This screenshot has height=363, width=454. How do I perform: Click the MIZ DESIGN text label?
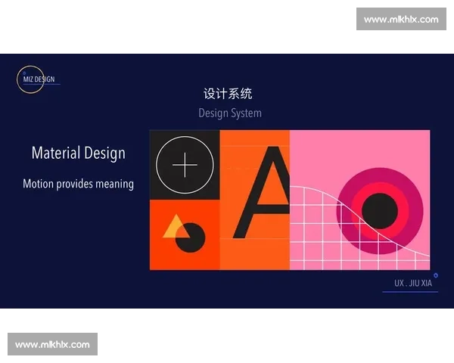(x=38, y=79)
